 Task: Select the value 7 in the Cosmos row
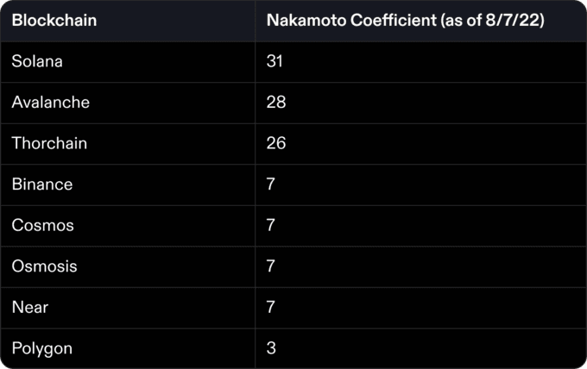coord(271,225)
